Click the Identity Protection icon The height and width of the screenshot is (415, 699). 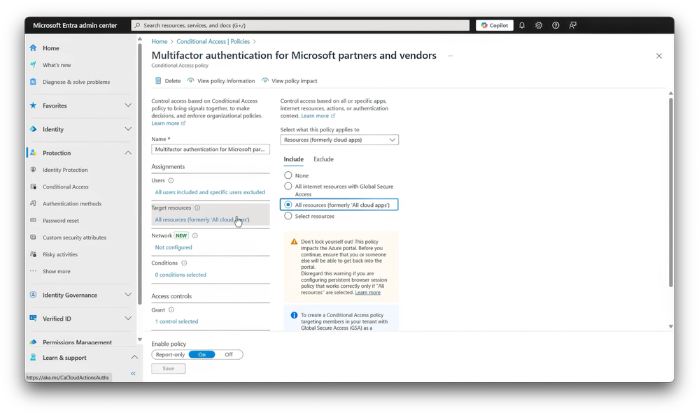(x=33, y=170)
